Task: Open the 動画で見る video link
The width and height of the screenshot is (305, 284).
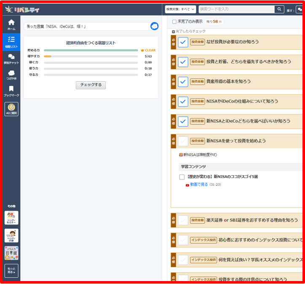Action: (199, 184)
